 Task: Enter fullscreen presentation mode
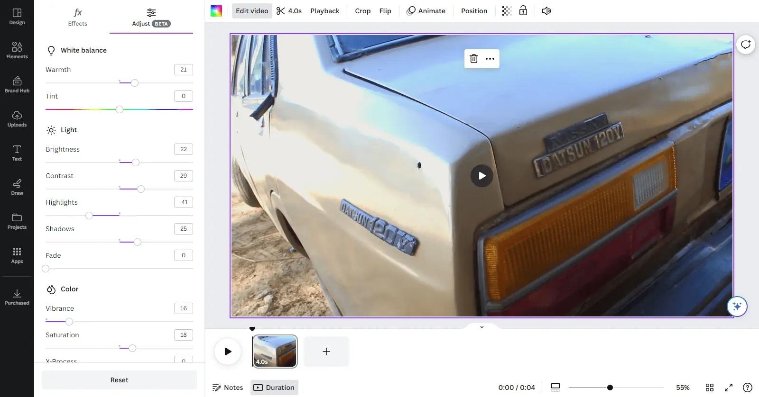pos(729,388)
